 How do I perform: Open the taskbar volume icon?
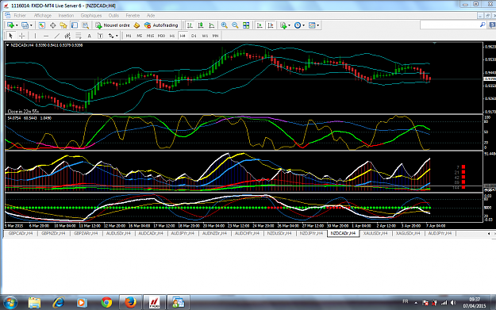coord(453,303)
